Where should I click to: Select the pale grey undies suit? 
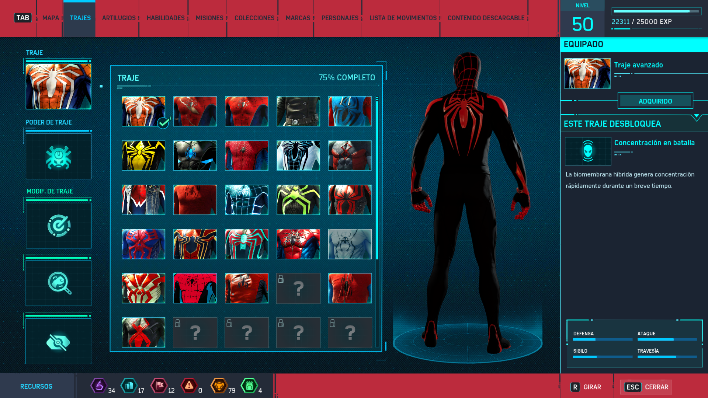[x=350, y=244]
